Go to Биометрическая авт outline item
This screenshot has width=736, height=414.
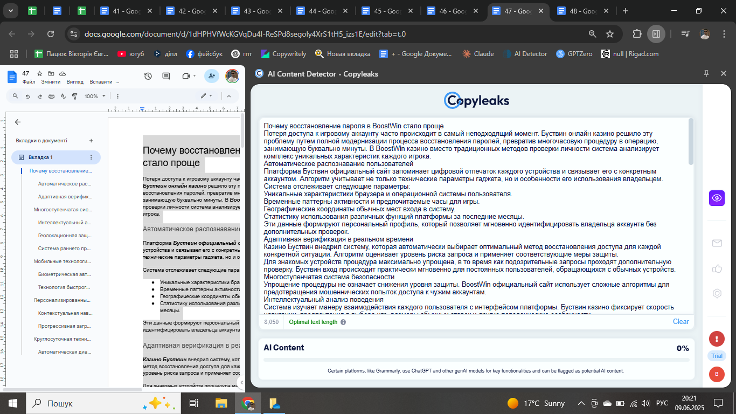[x=65, y=274]
